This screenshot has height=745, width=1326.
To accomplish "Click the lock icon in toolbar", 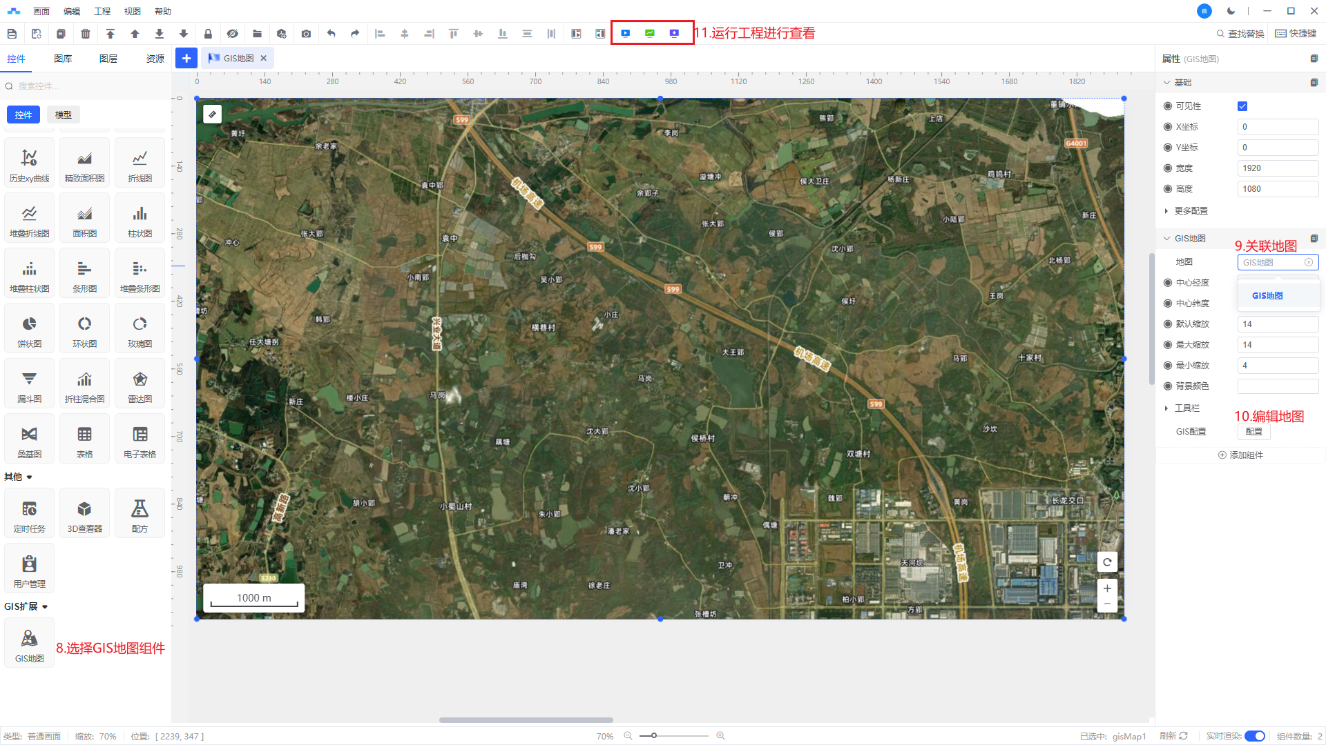I will [x=208, y=34].
